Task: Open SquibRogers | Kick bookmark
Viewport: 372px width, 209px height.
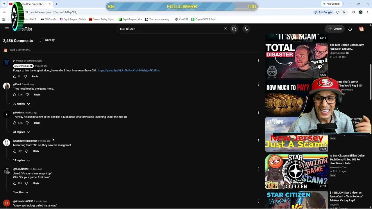Action: tap(130, 19)
